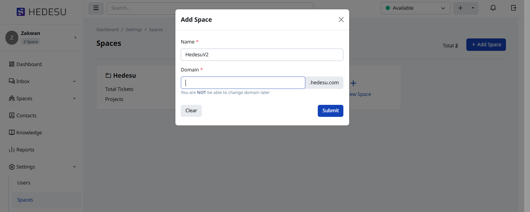Screen dimensions: 530x212
Task: Click the hamburger menu icon
Action: point(96,8)
